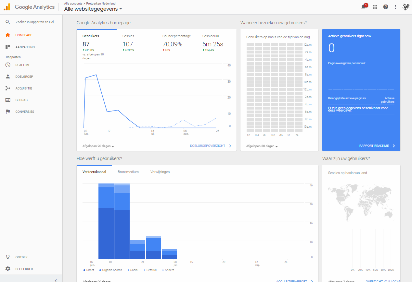This screenshot has width=412, height=282.
Task: Click the Gedrag window icon
Action: (8, 100)
